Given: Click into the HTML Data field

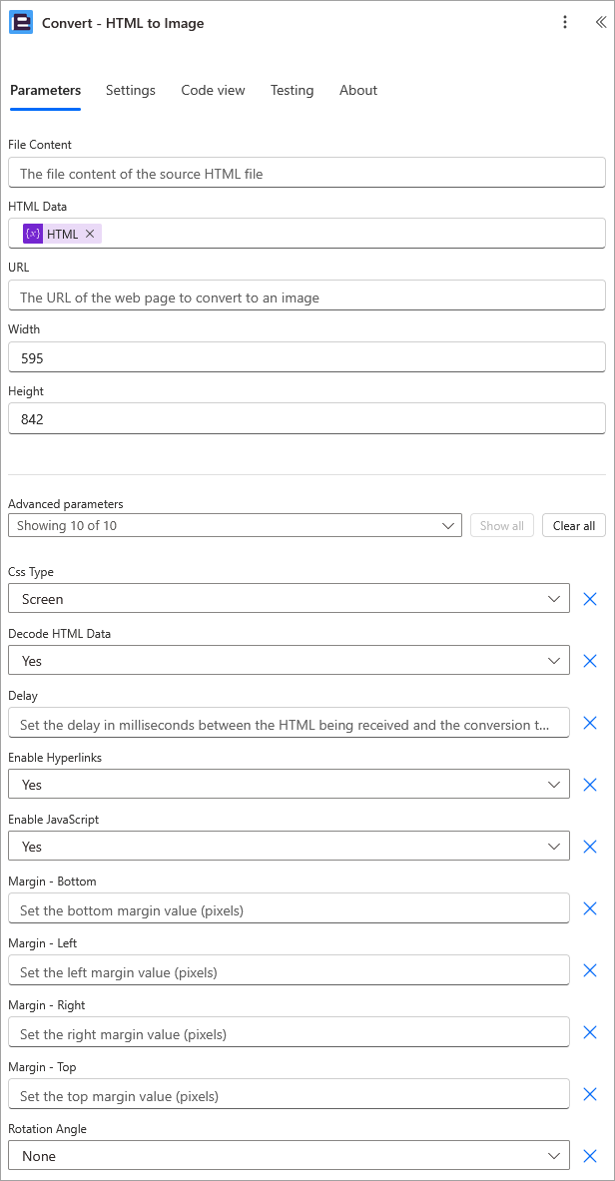Looking at the screenshot, I should point(307,234).
